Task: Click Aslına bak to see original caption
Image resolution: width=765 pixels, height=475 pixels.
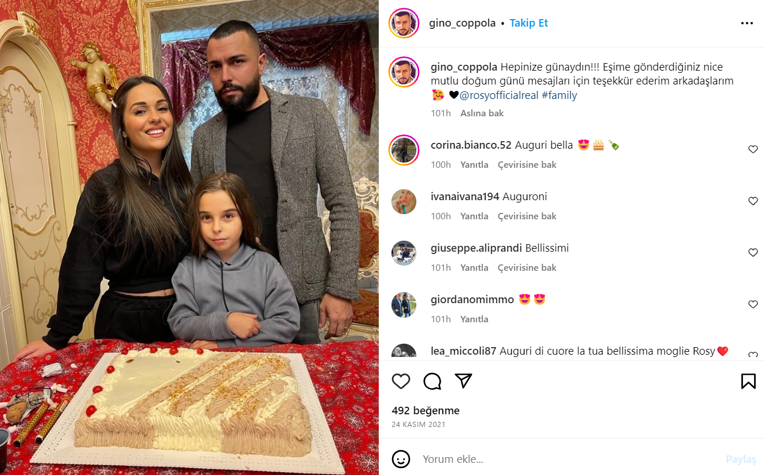Action: pos(482,113)
